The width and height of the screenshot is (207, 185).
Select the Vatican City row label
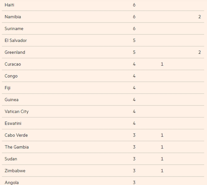[17, 112]
